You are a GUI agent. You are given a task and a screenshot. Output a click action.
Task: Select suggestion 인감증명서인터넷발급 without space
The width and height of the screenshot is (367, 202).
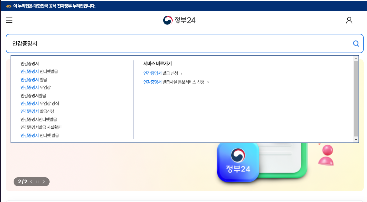coord(39,119)
